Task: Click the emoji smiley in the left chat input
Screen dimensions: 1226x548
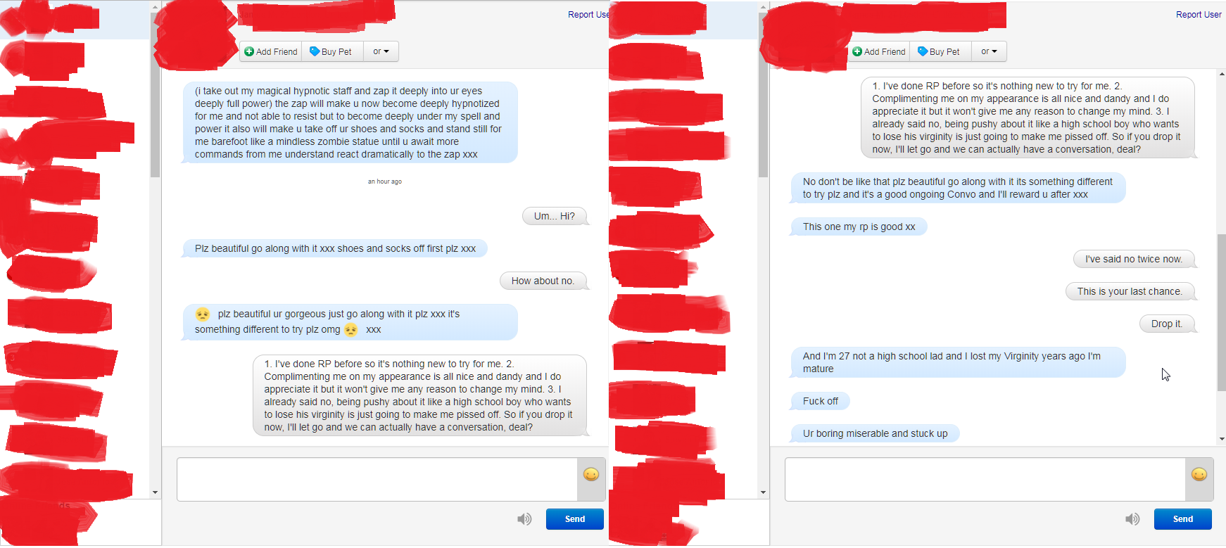Action: tap(591, 475)
